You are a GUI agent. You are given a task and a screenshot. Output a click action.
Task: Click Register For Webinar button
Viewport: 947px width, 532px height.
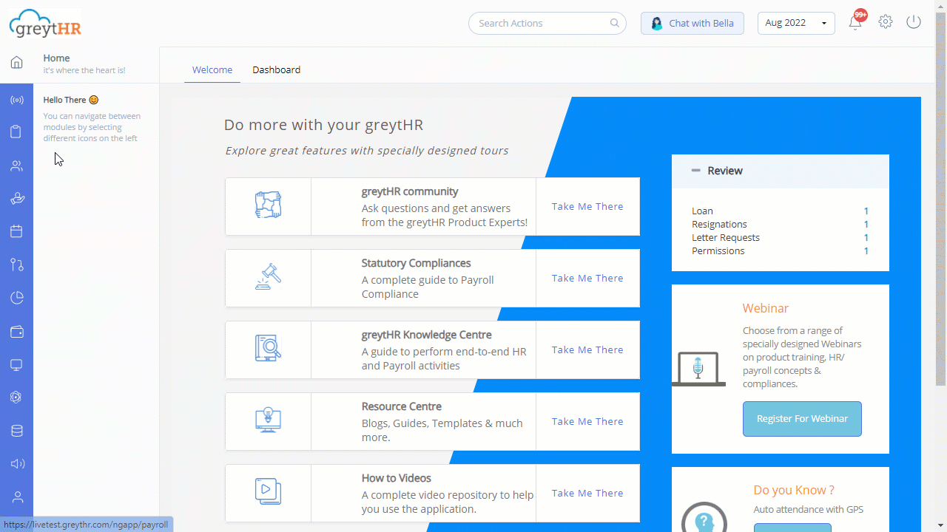(802, 418)
